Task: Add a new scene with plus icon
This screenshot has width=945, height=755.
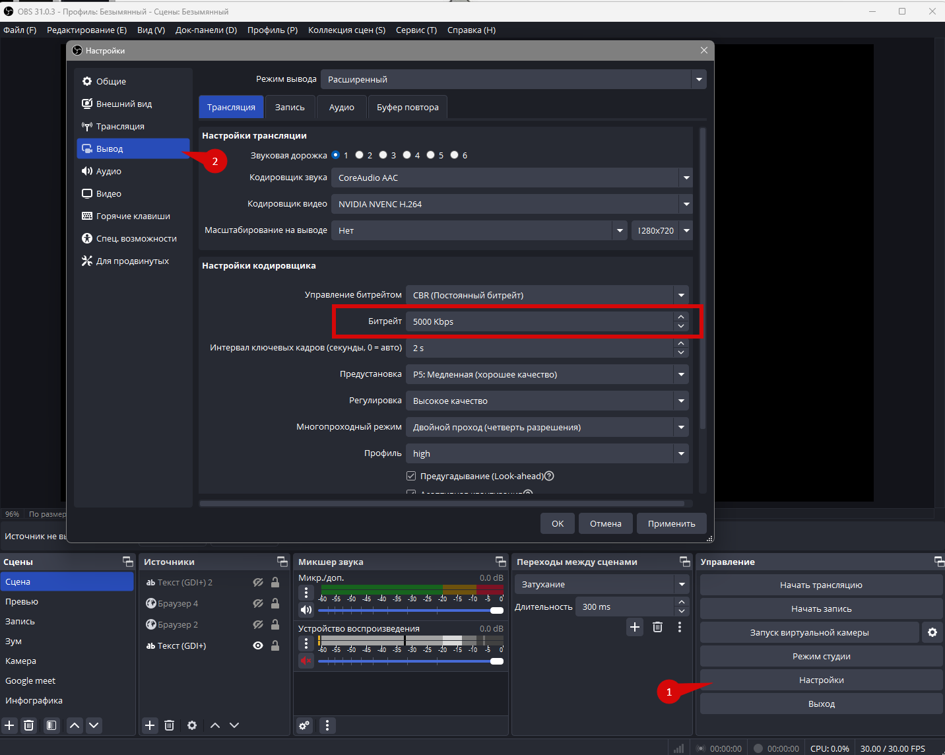Action: (9, 725)
